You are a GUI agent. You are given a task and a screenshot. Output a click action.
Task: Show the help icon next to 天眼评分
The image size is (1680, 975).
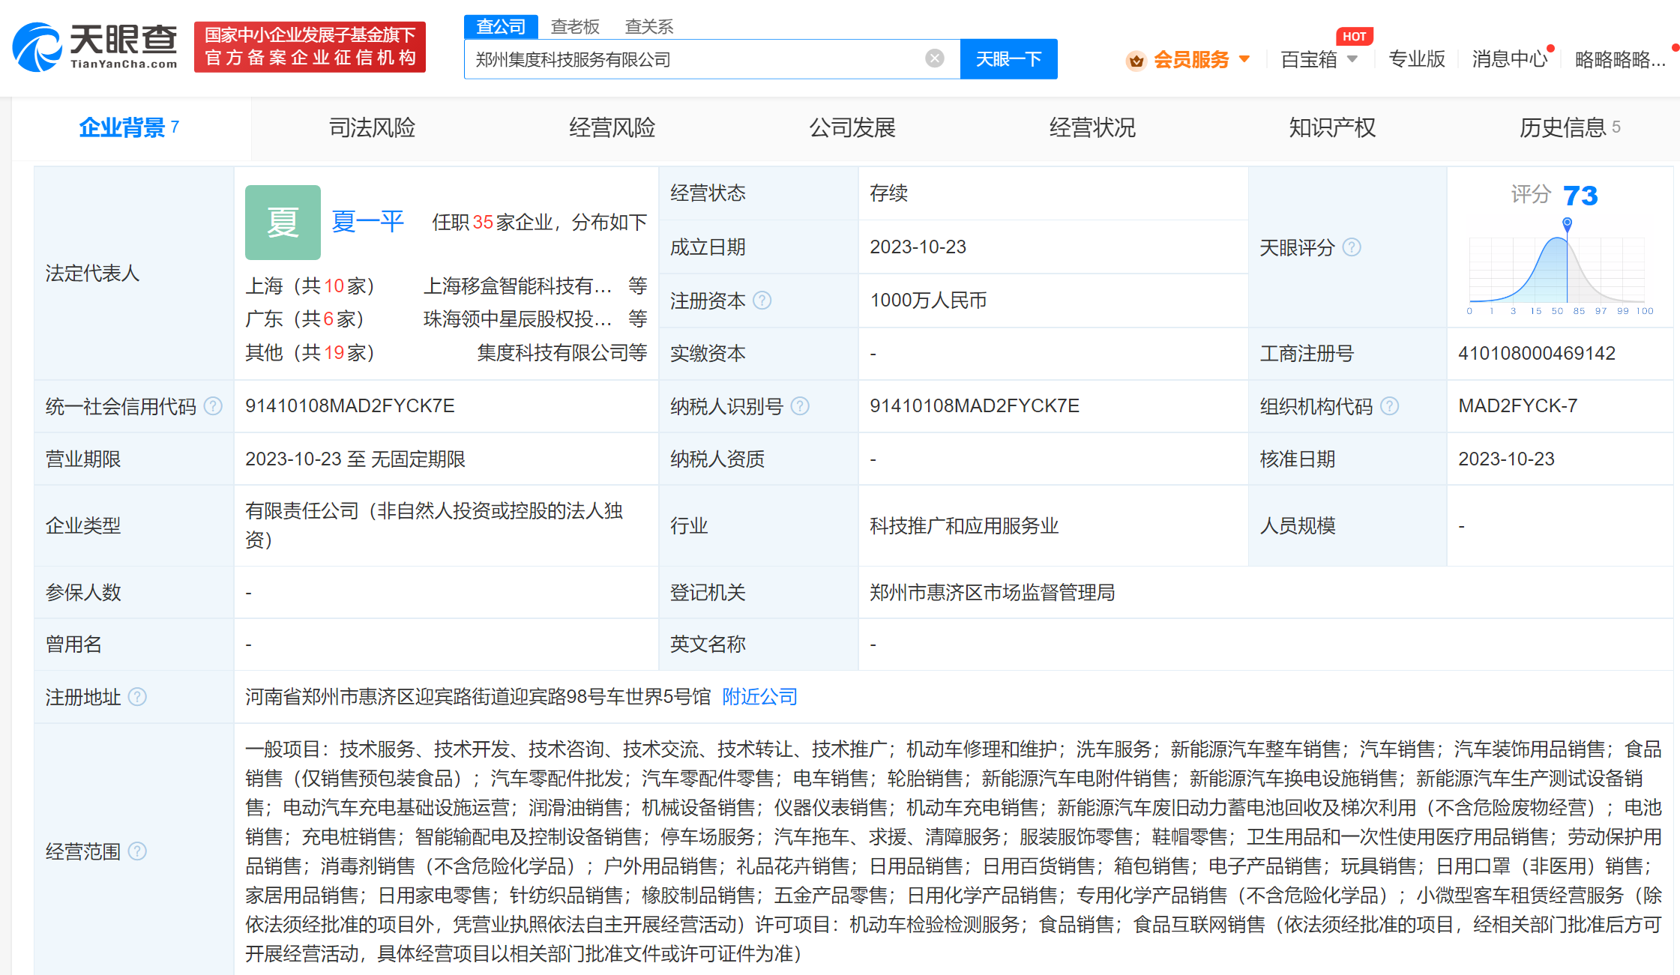click(1351, 247)
